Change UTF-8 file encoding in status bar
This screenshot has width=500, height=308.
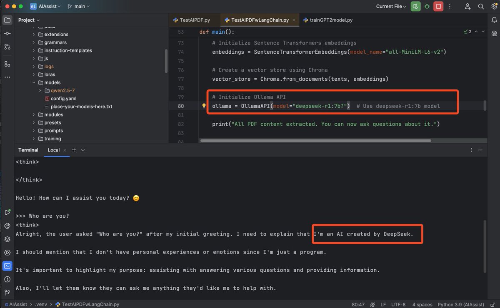(398, 304)
